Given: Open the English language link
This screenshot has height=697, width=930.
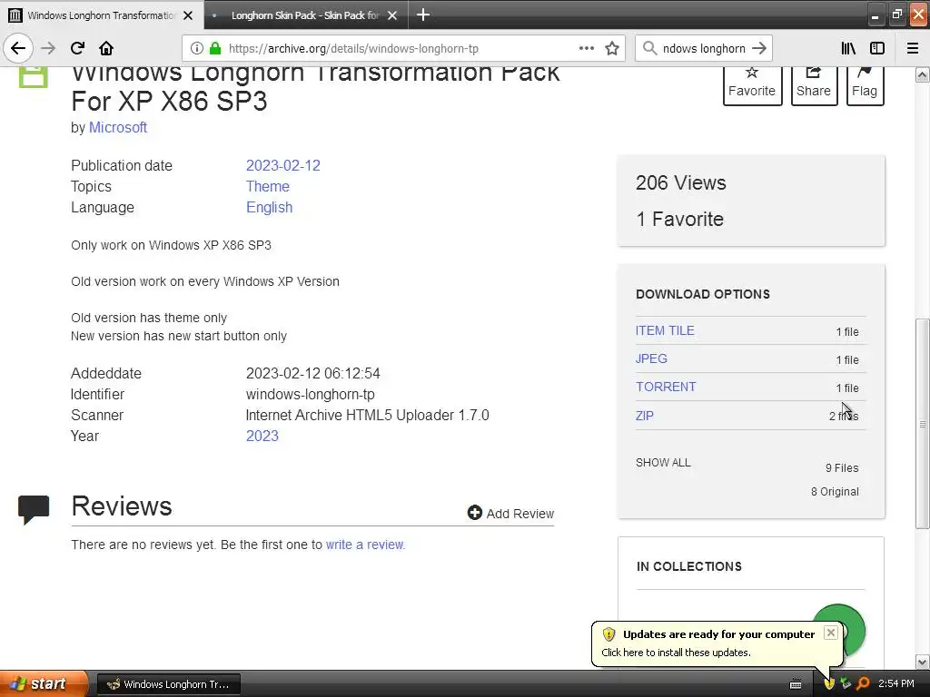Looking at the screenshot, I should point(269,208).
